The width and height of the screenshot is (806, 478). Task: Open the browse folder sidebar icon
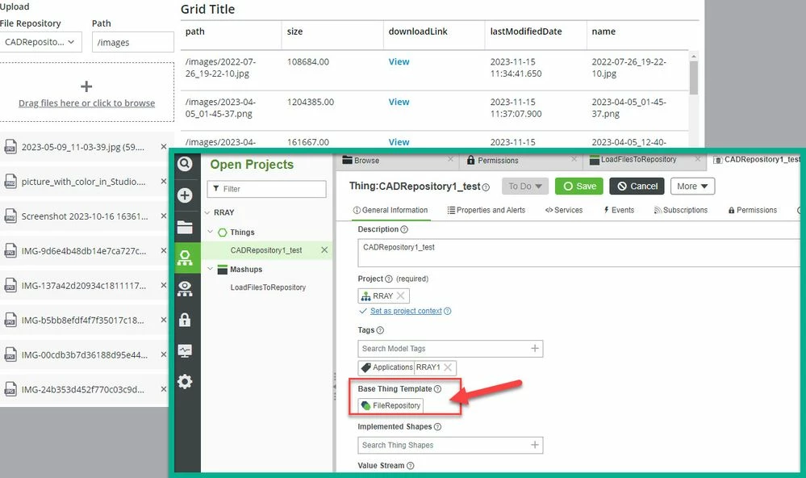185,226
